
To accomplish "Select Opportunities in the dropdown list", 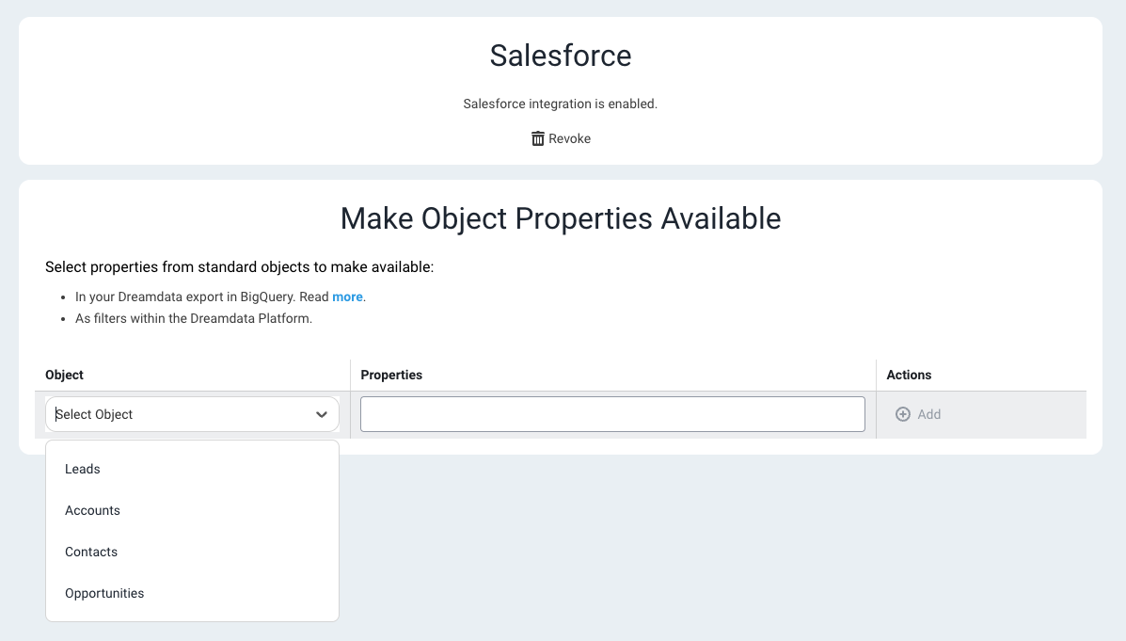I will point(192,594).
